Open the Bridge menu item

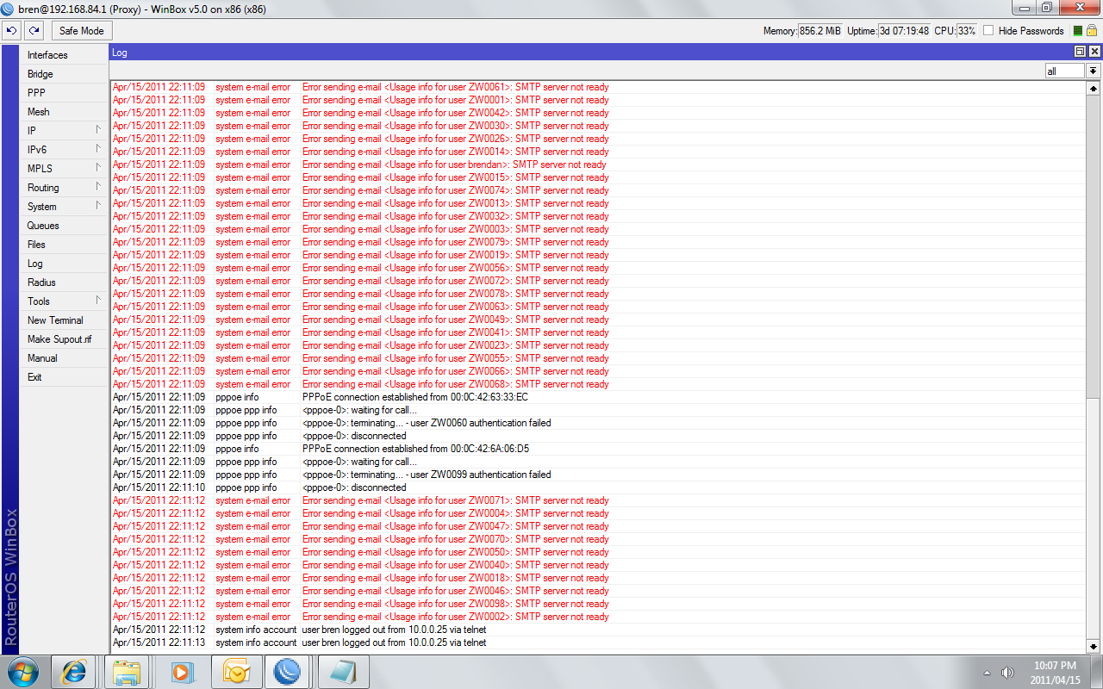click(65, 74)
